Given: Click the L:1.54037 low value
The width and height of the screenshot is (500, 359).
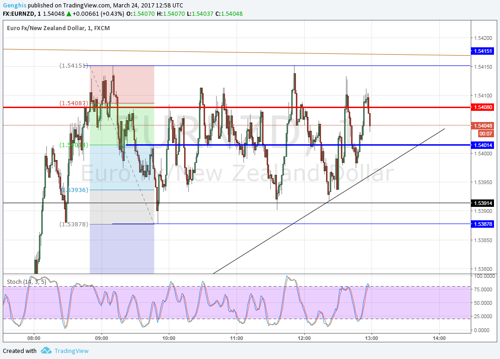Looking at the screenshot, I should (x=200, y=14).
